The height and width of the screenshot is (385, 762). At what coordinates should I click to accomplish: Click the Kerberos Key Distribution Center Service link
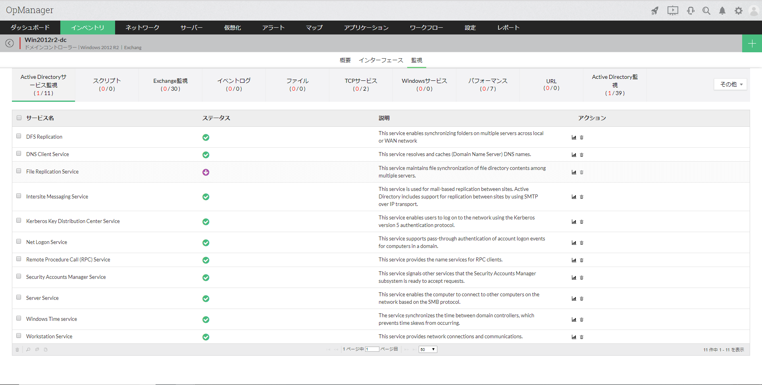coord(73,221)
